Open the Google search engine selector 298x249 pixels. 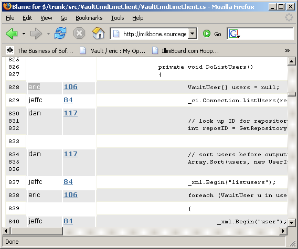(234, 34)
